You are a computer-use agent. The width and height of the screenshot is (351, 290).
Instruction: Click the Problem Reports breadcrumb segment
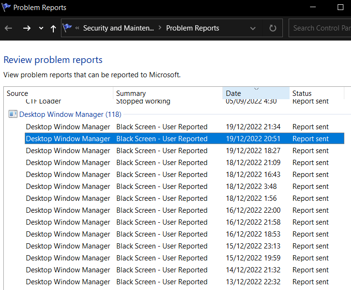[x=192, y=28]
